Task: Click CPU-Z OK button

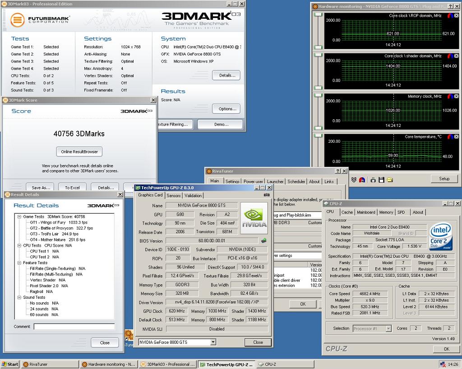Action: [446, 349]
